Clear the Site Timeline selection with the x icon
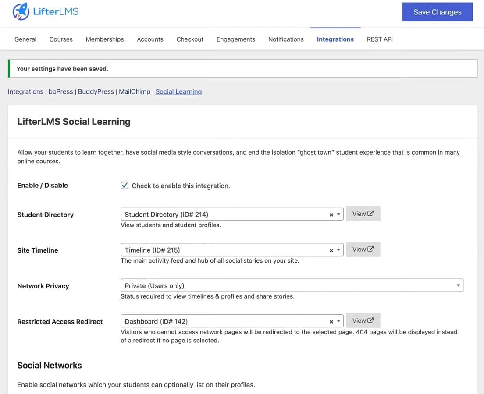Image resolution: width=484 pixels, height=394 pixels. point(331,250)
